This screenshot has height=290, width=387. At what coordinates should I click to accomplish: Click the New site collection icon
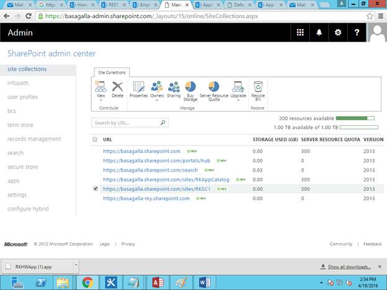point(100,87)
